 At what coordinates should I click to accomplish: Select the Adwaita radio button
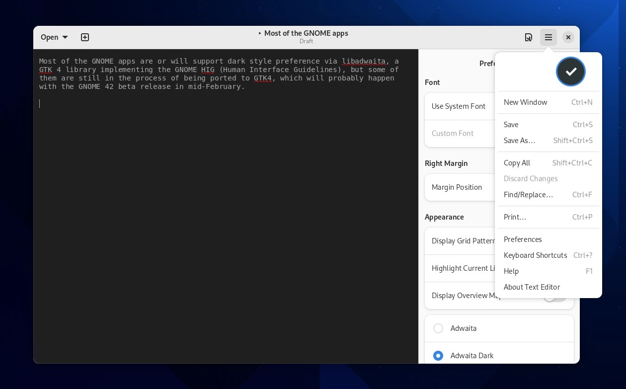click(438, 328)
